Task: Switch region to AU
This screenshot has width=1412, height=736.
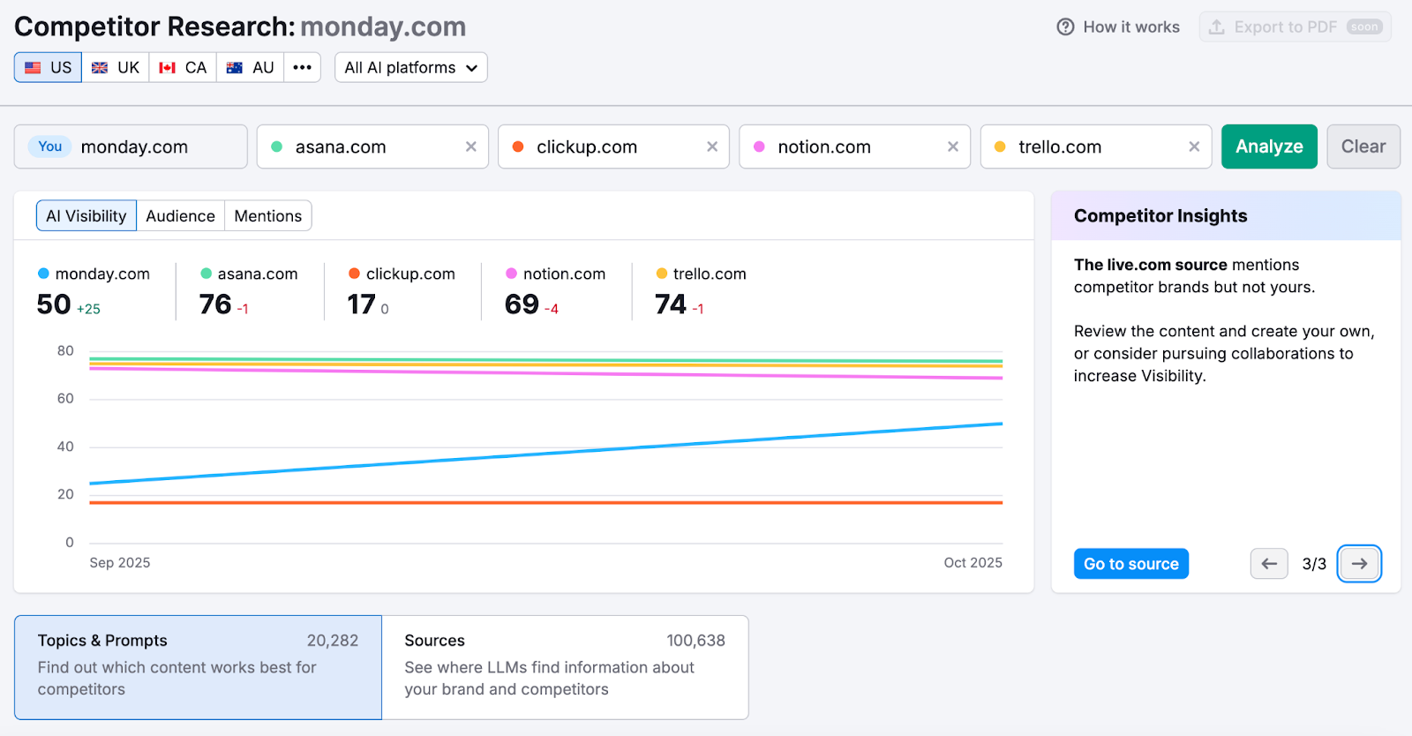Action: tap(249, 67)
